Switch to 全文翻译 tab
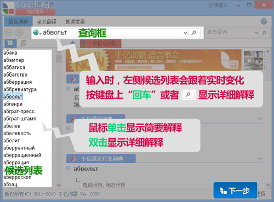This screenshot has height=202, width=274. click(x=47, y=22)
